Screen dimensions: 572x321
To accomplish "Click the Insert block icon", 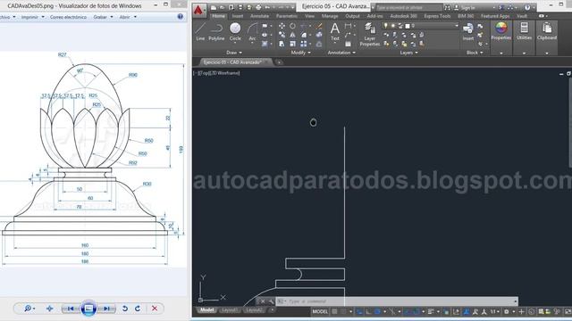I will click(x=468, y=31).
